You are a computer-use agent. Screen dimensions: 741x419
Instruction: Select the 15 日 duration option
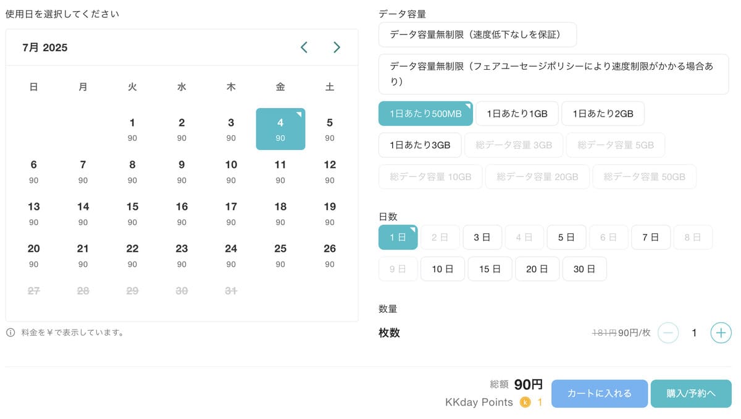click(x=490, y=269)
